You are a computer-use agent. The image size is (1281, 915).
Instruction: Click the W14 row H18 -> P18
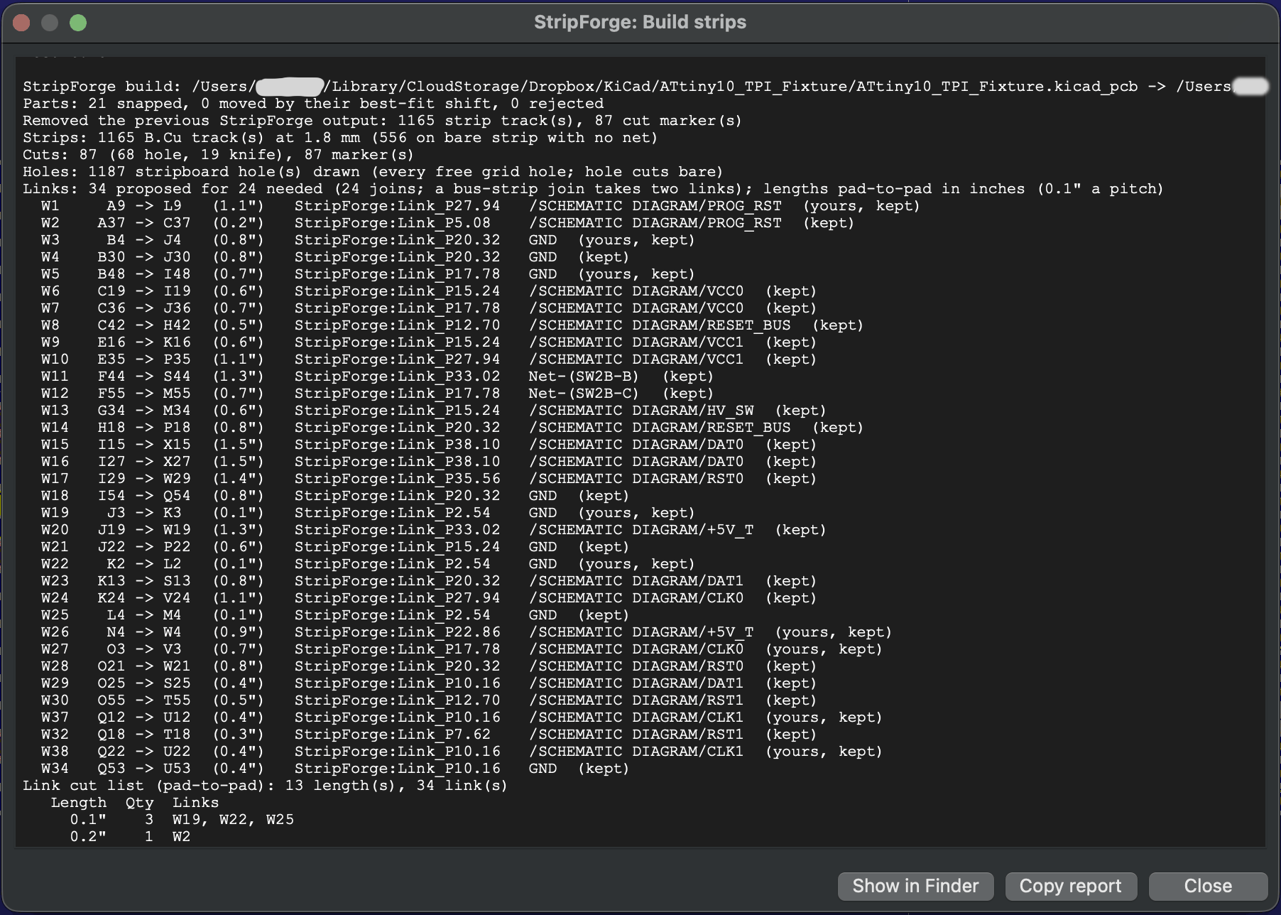(452, 428)
